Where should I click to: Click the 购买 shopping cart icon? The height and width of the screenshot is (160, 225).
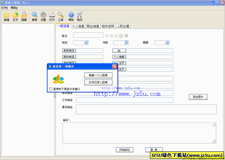coord(80,15)
